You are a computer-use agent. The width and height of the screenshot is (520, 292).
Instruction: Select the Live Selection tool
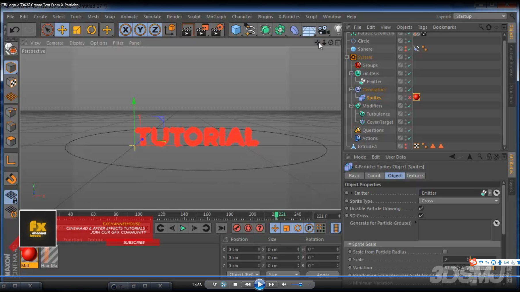click(x=47, y=30)
